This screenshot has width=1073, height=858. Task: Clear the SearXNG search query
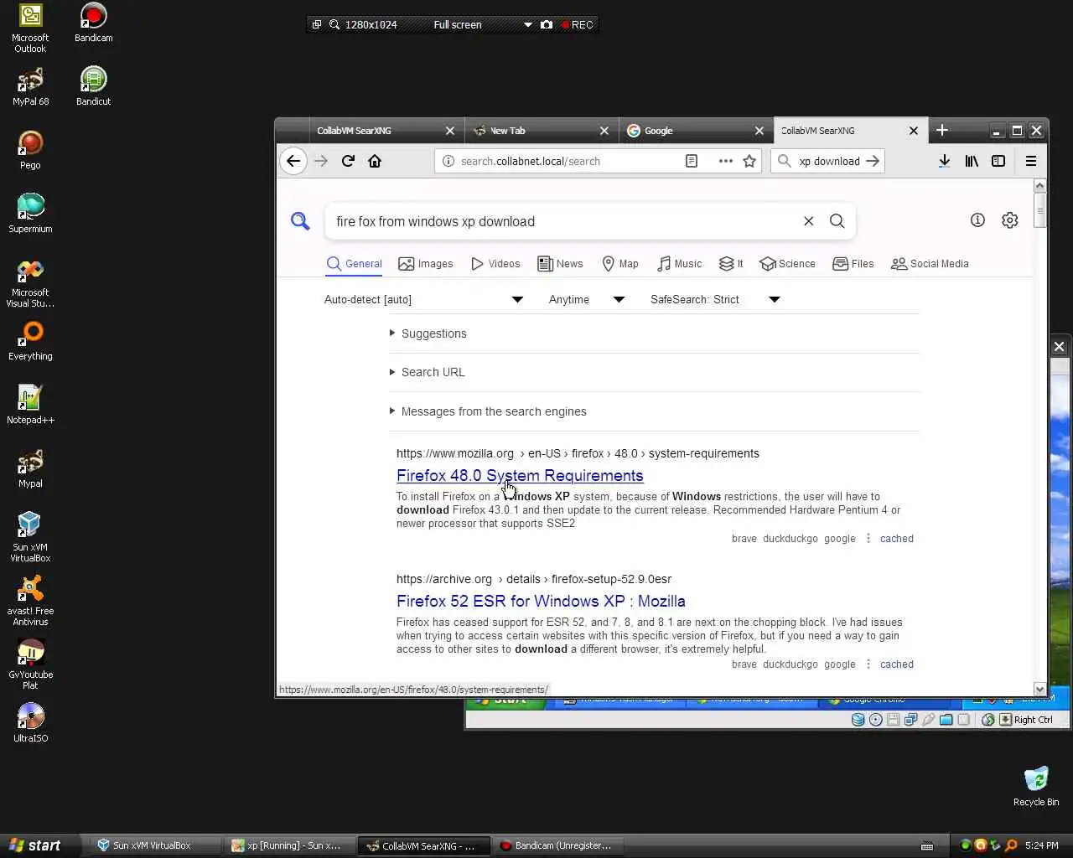809,221
